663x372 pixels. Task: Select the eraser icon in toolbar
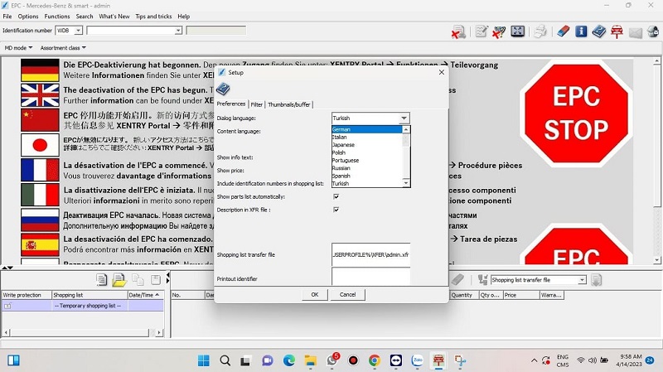click(563, 31)
